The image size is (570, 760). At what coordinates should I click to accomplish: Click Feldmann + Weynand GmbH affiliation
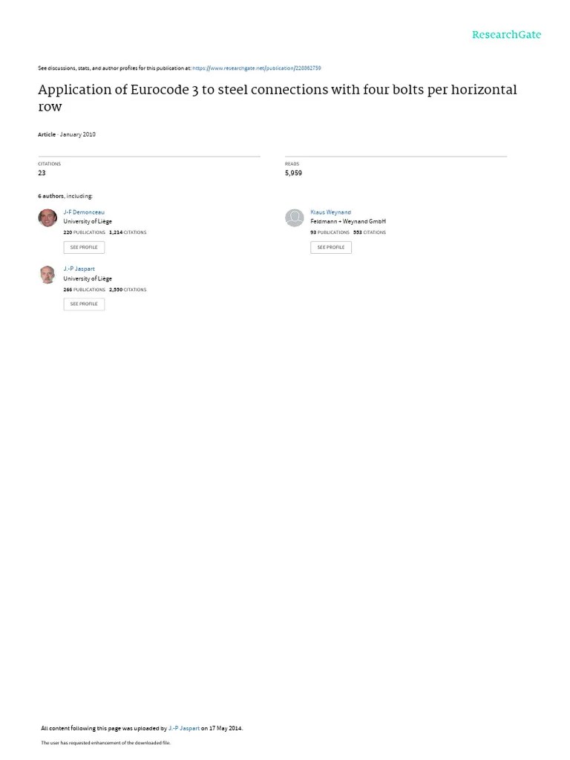tap(348, 221)
